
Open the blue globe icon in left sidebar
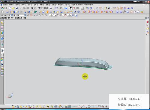(2, 39)
